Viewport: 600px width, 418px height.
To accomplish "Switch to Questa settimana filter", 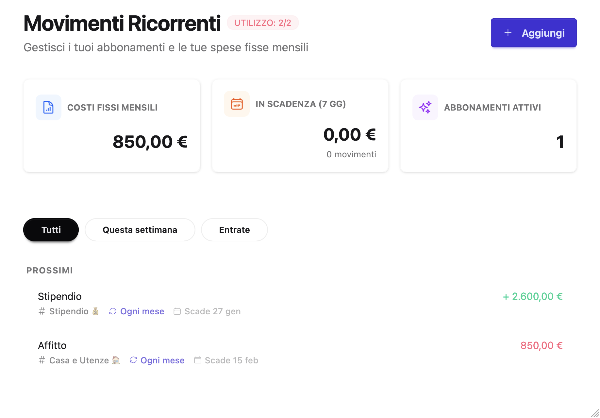I will (140, 230).
